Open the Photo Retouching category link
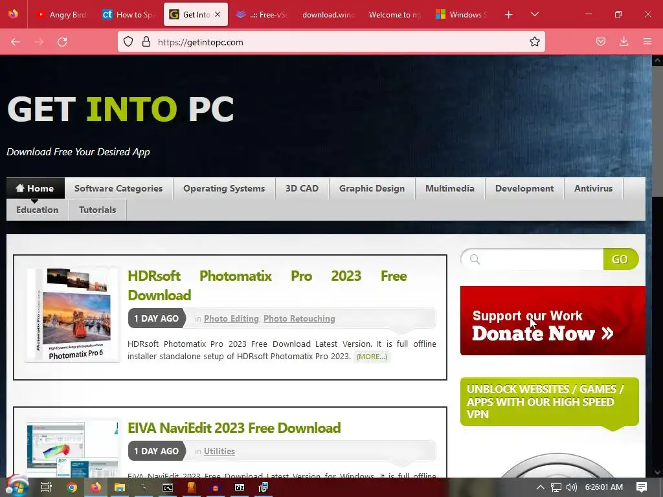The width and height of the screenshot is (663, 497). [x=299, y=318]
